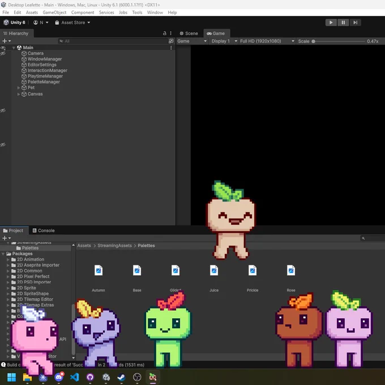Open the Asset Store dropdown
This screenshot has height=385, width=385.
[72, 23]
